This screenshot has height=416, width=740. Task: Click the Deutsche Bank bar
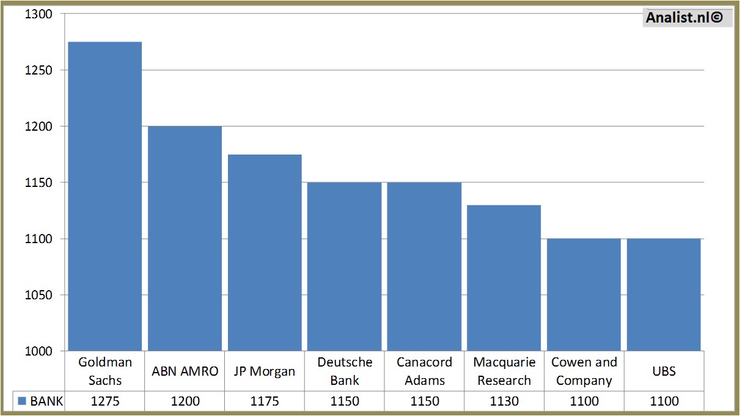[x=344, y=266]
